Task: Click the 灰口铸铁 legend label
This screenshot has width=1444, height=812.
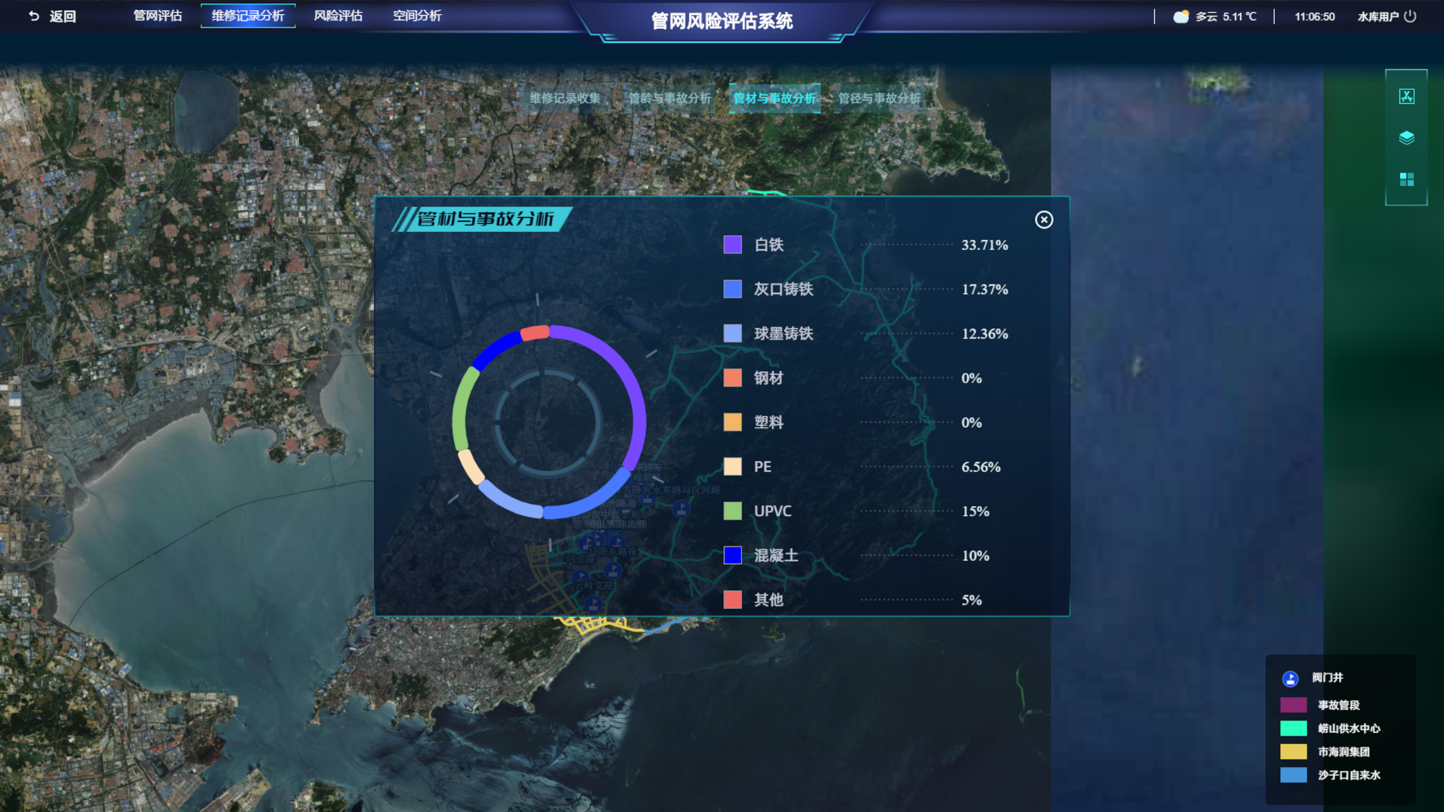Action: [783, 289]
